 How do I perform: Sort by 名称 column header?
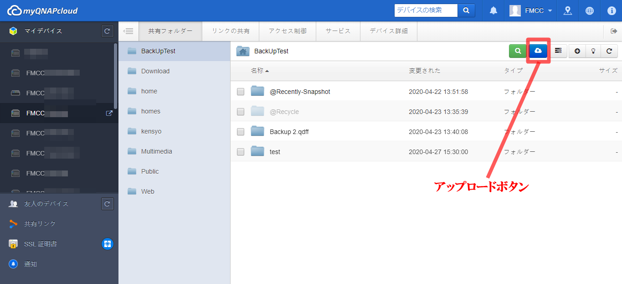pyautogui.click(x=259, y=71)
